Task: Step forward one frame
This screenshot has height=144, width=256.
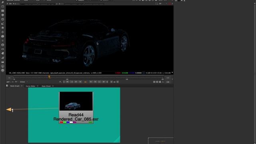Action: point(95,82)
